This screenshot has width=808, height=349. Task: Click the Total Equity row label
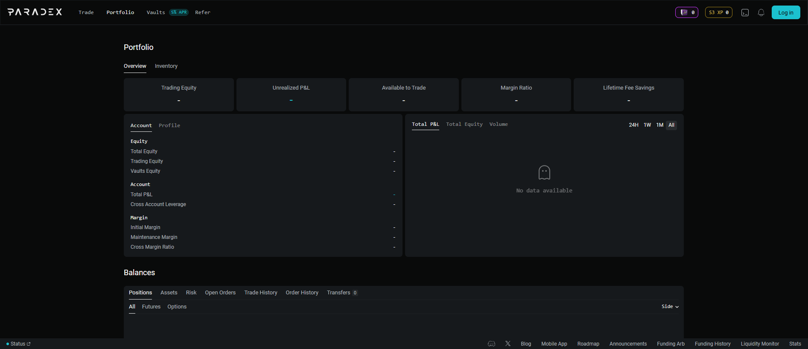click(x=144, y=151)
